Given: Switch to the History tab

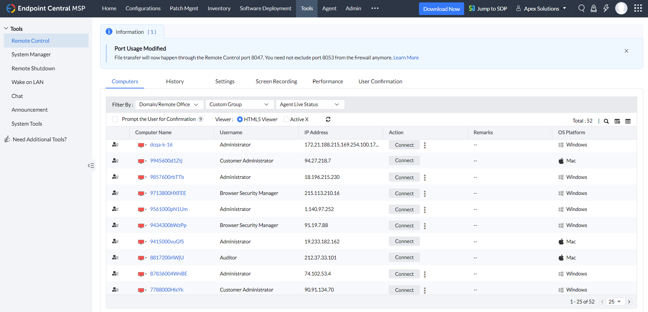Looking at the screenshot, I should (175, 81).
